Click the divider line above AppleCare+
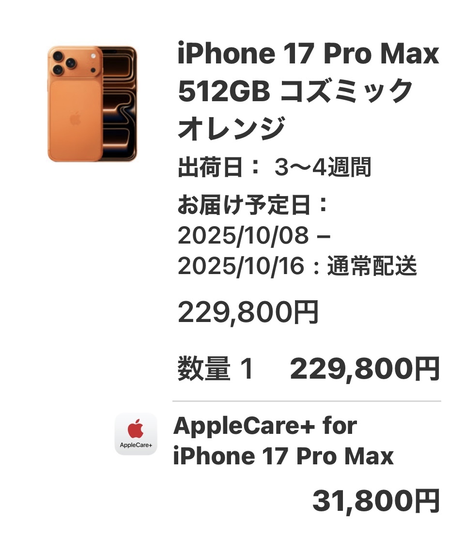 (x=307, y=401)
